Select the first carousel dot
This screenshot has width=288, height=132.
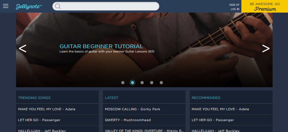(x=123, y=83)
